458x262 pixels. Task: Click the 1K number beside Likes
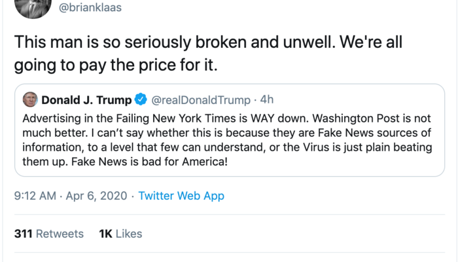[x=105, y=234]
